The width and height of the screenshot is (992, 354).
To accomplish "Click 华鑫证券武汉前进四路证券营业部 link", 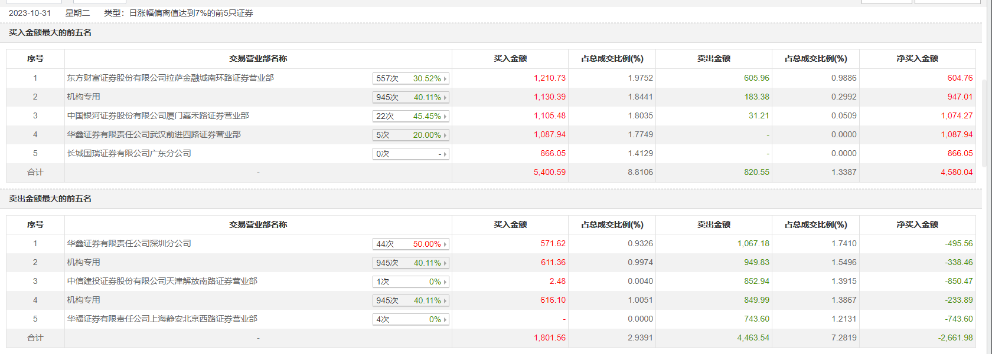I will pyautogui.click(x=154, y=134).
